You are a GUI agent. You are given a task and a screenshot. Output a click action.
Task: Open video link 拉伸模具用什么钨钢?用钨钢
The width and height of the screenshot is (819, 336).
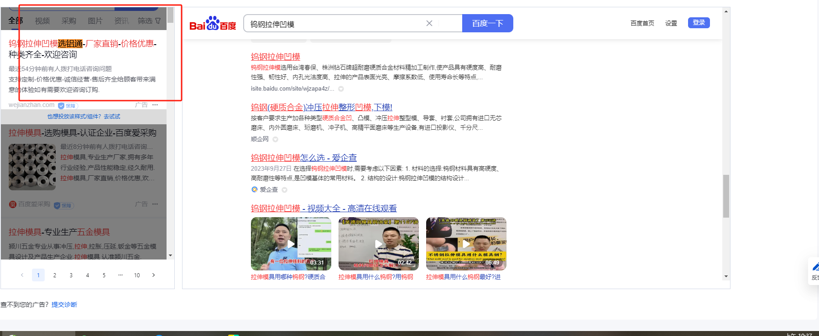click(376, 277)
